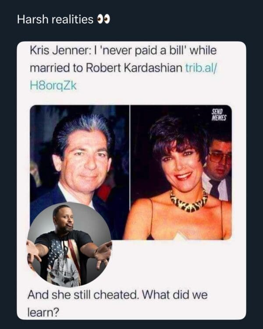Open the left photo of gray-haired man in suit
Image resolution: width=263 pixels, height=329 pixels.
pyautogui.click(x=80, y=172)
